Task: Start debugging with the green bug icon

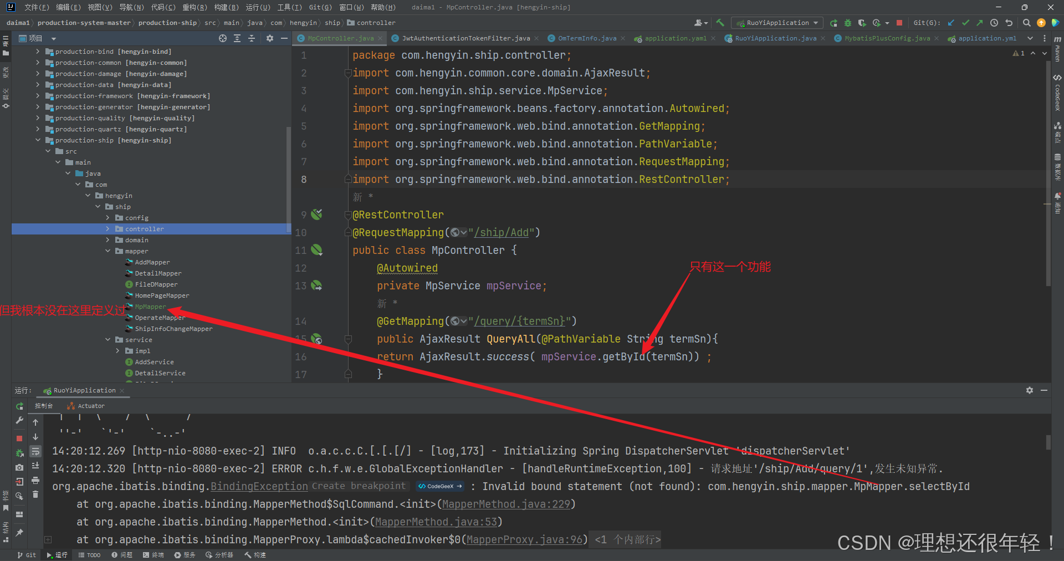Action: (x=847, y=23)
